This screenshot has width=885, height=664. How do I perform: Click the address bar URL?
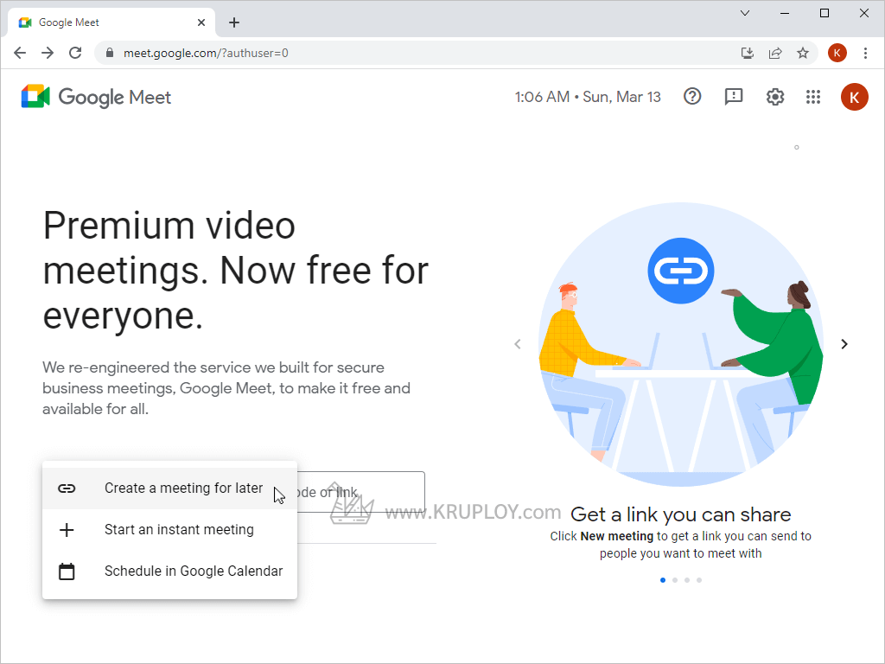[206, 53]
